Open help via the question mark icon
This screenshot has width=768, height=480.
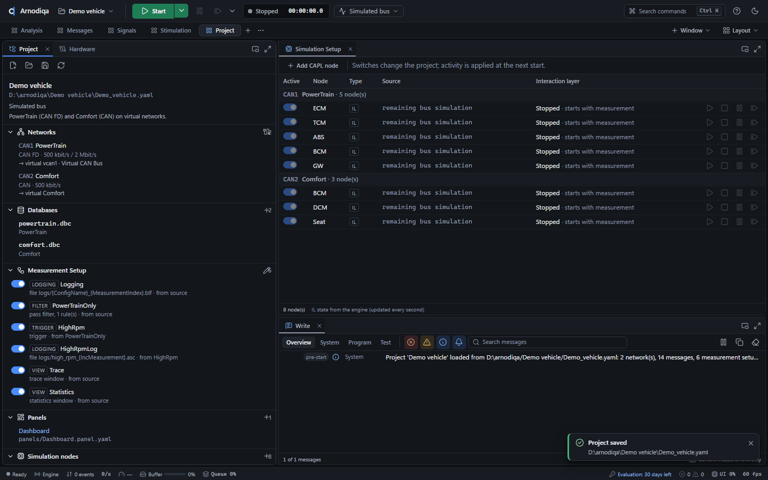737,11
